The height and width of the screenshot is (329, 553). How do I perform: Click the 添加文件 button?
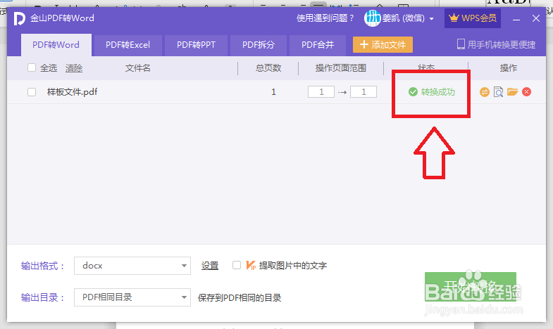(x=383, y=45)
